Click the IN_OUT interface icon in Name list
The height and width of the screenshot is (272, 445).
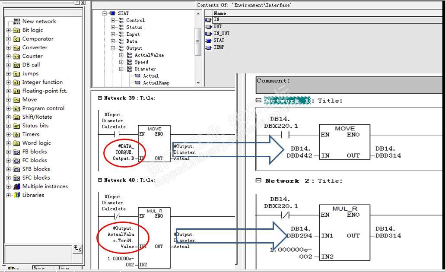tap(208, 34)
